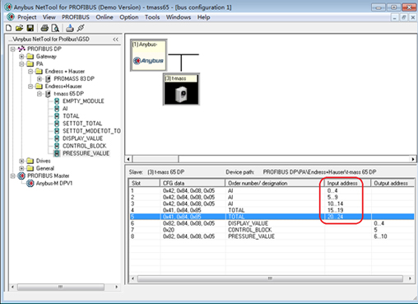Image resolution: width=418 pixels, height=304 pixels.
Task: Click the Output address column header
Action: 392,183
